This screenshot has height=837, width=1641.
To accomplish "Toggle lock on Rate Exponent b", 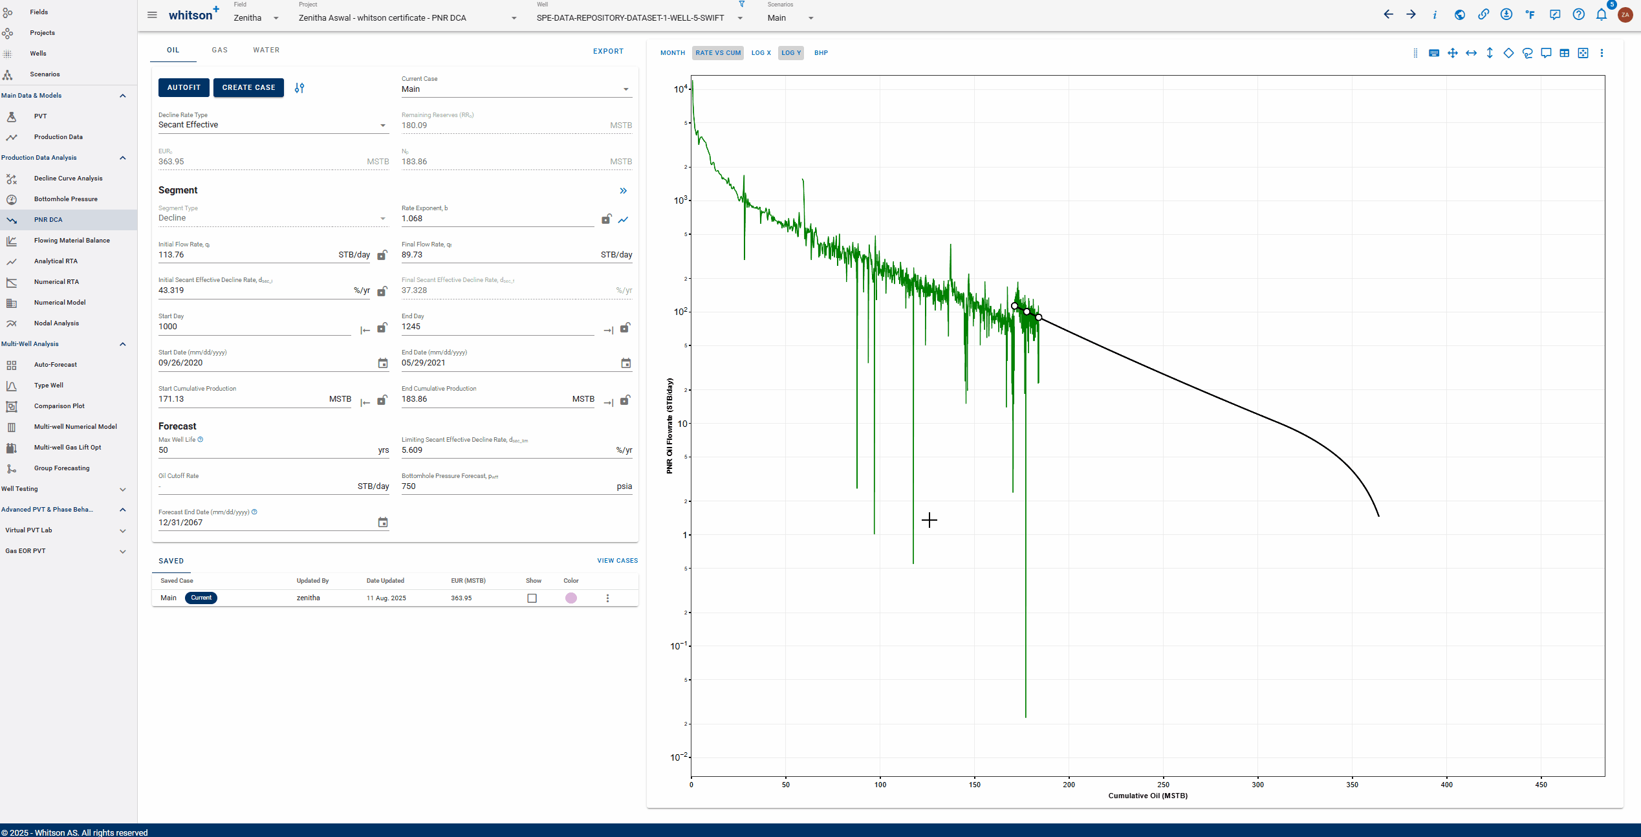I will pyautogui.click(x=606, y=219).
